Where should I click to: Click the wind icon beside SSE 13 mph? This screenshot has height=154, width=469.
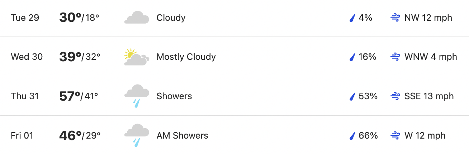point(395,96)
